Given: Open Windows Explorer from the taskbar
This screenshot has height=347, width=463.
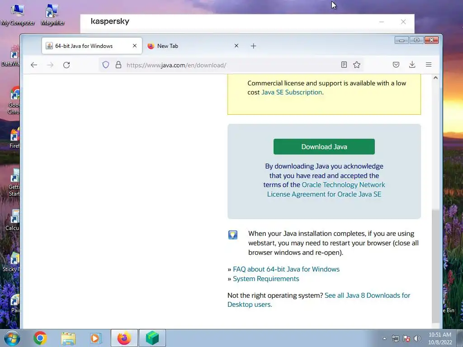Looking at the screenshot, I should (x=68, y=338).
